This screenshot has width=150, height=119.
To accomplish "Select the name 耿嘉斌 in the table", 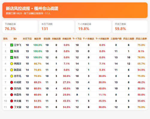I will click(17, 70).
